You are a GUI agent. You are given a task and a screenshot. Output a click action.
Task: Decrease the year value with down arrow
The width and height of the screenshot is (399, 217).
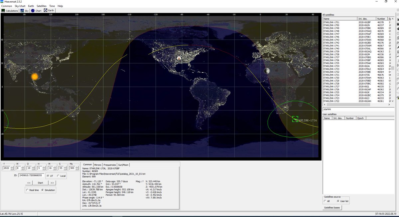[x=11, y=169]
